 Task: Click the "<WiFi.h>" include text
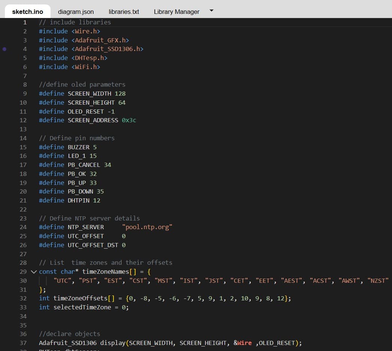tap(86, 67)
